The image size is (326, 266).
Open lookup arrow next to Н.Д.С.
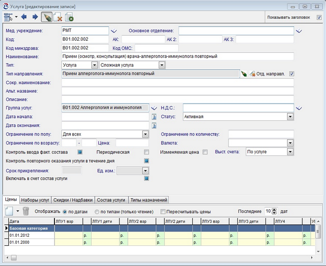coord(299,108)
